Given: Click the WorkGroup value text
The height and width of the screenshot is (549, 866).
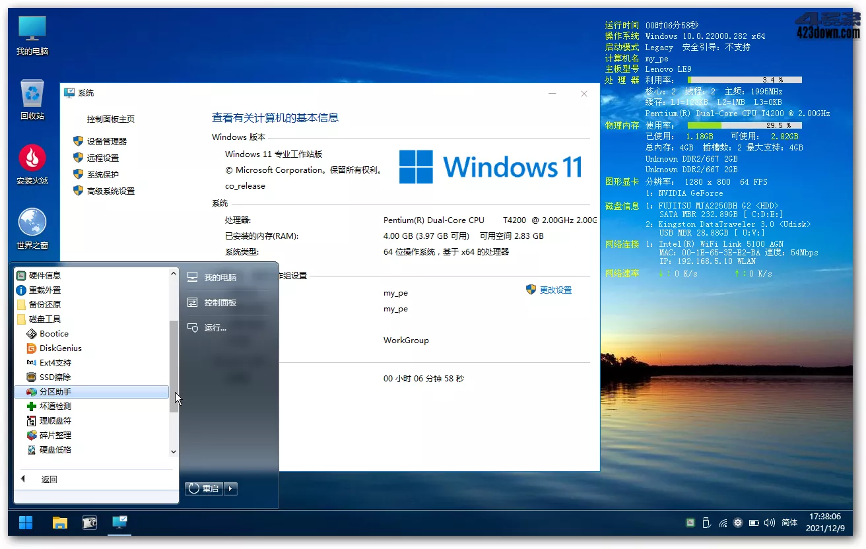Looking at the screenshot, I should pyautogui.click(x=406, y=340).
